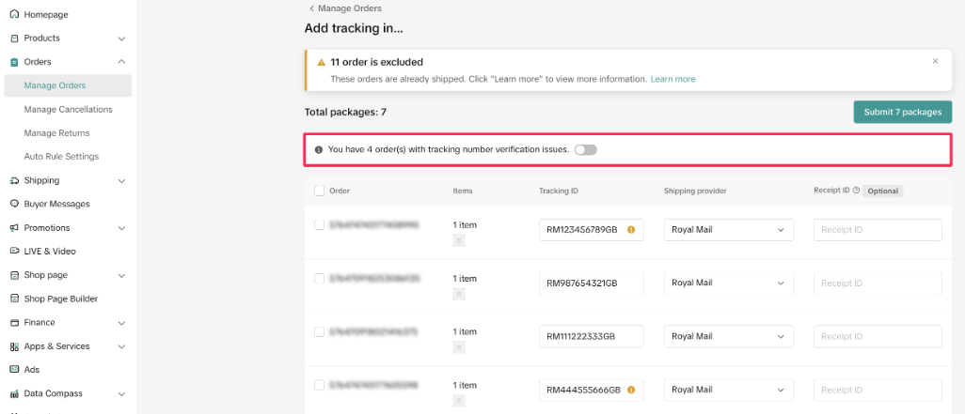The width and height of the screenshot is (965, 414).
Task: Tick checkbox for the RM987654321GB order row
Action: (x=319, y=279)
